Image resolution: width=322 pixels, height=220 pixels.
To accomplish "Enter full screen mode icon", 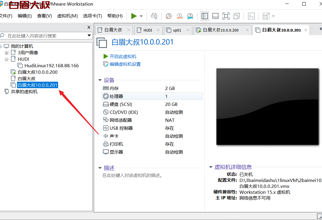I will coord(226,16).
